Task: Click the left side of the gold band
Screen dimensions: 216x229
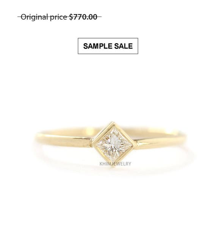Action: tap(63, 140)
